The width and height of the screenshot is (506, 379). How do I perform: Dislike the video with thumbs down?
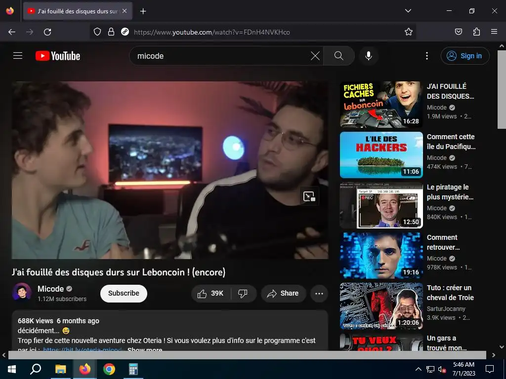(x=243, y=293)
